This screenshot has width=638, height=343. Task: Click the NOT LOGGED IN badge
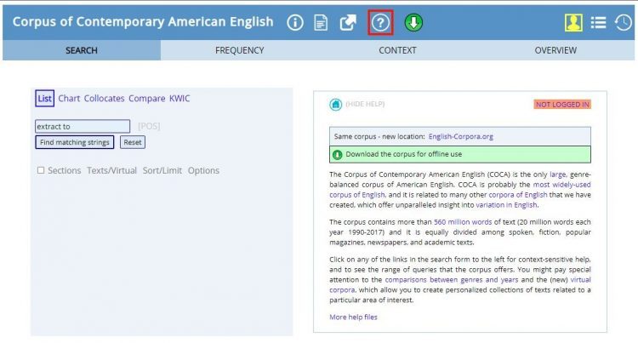pyautogui.click(x=562, y=105)
